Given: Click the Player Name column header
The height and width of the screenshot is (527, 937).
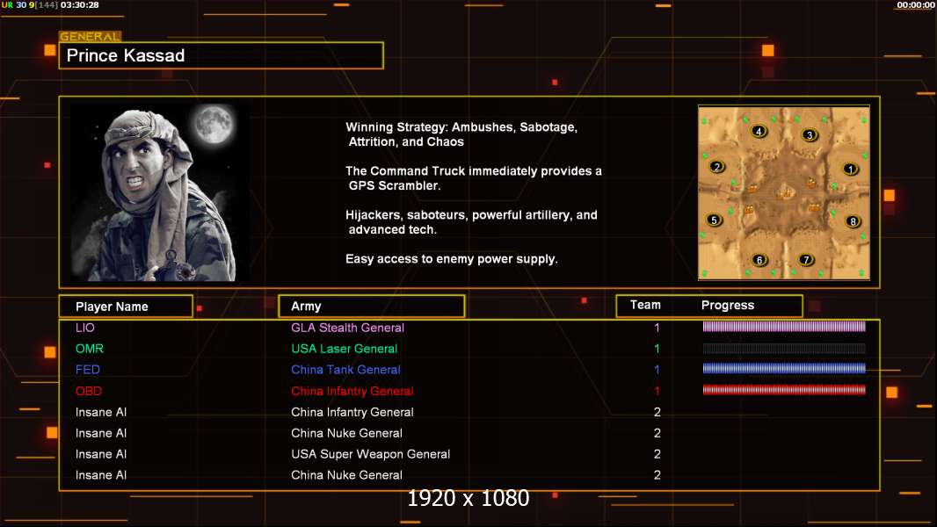Looking at the screenshot, I should (x=126, y=307).
